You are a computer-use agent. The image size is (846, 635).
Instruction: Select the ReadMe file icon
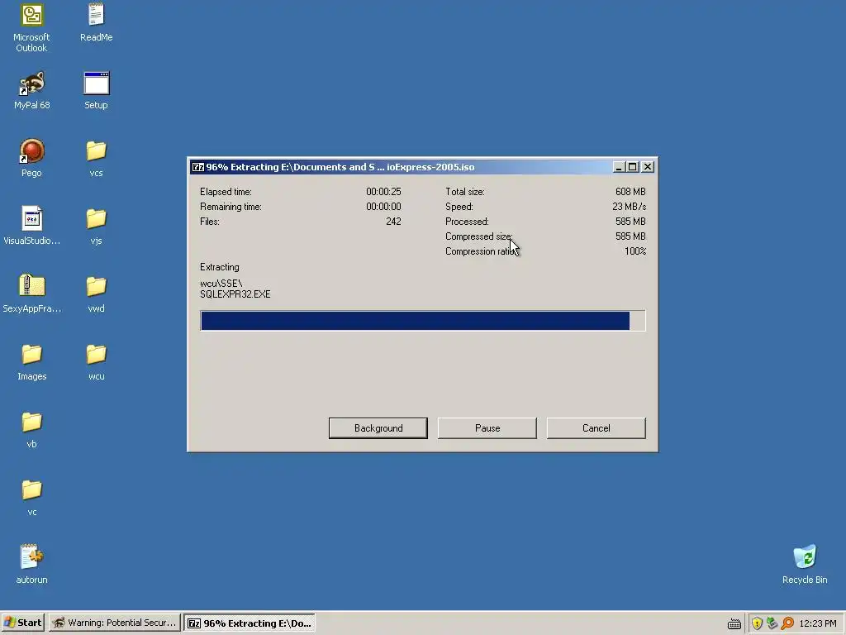(96, 15)
